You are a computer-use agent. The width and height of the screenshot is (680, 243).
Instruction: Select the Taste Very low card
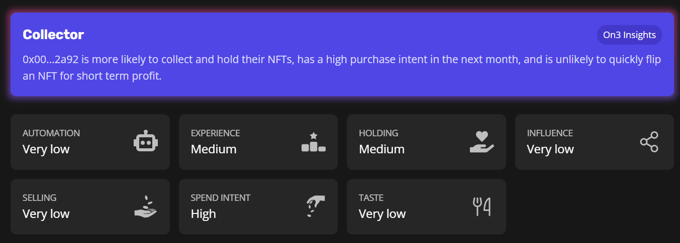[x=426, y=206]
